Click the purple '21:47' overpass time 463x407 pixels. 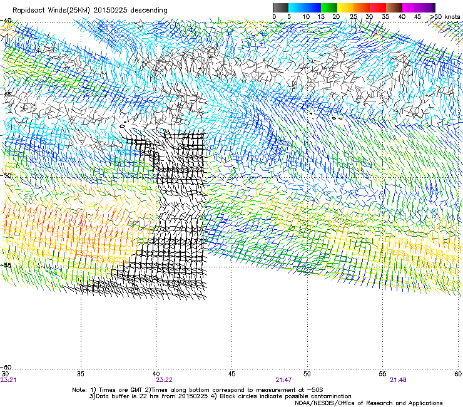(x=283, y=380)
